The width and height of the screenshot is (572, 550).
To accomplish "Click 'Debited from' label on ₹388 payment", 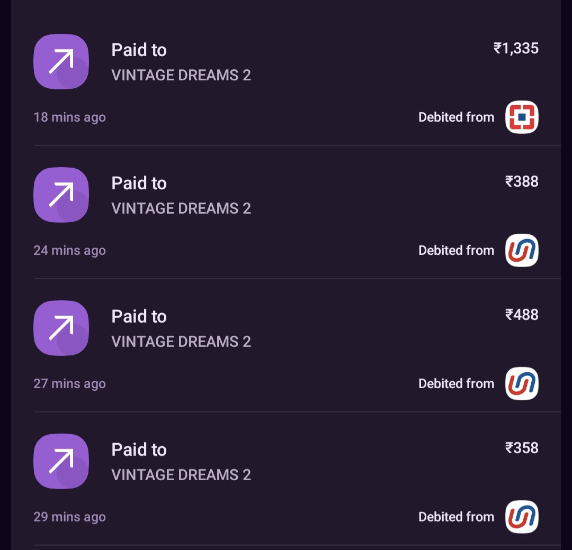I will [x=456, y=250].
